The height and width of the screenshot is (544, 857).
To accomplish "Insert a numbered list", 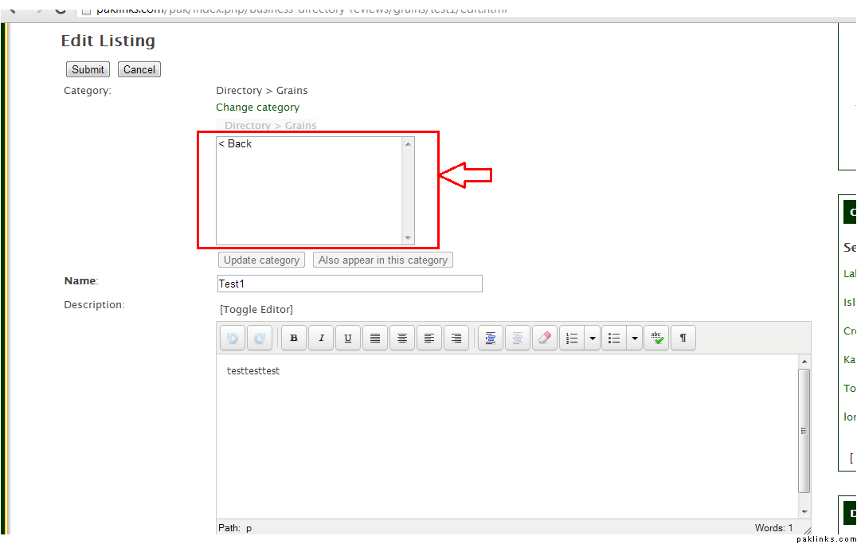I will pyautogui.click(x=572, y=339).
